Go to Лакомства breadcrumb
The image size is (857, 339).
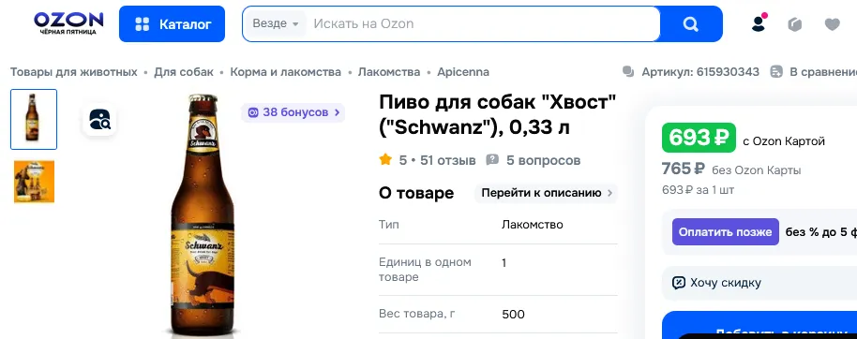click(389, 72)
